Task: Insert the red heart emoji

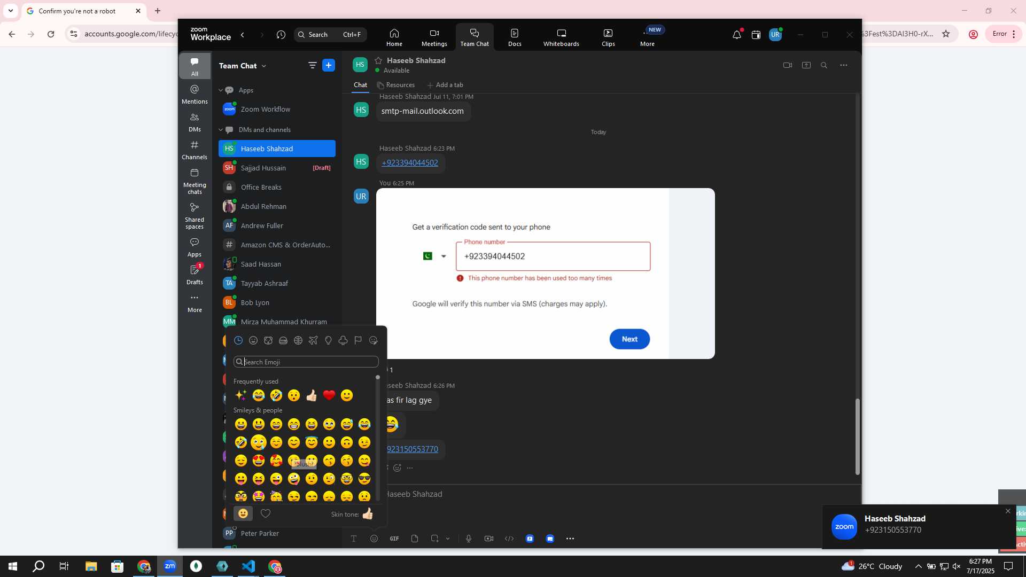Action: click(x=329, y=395)
